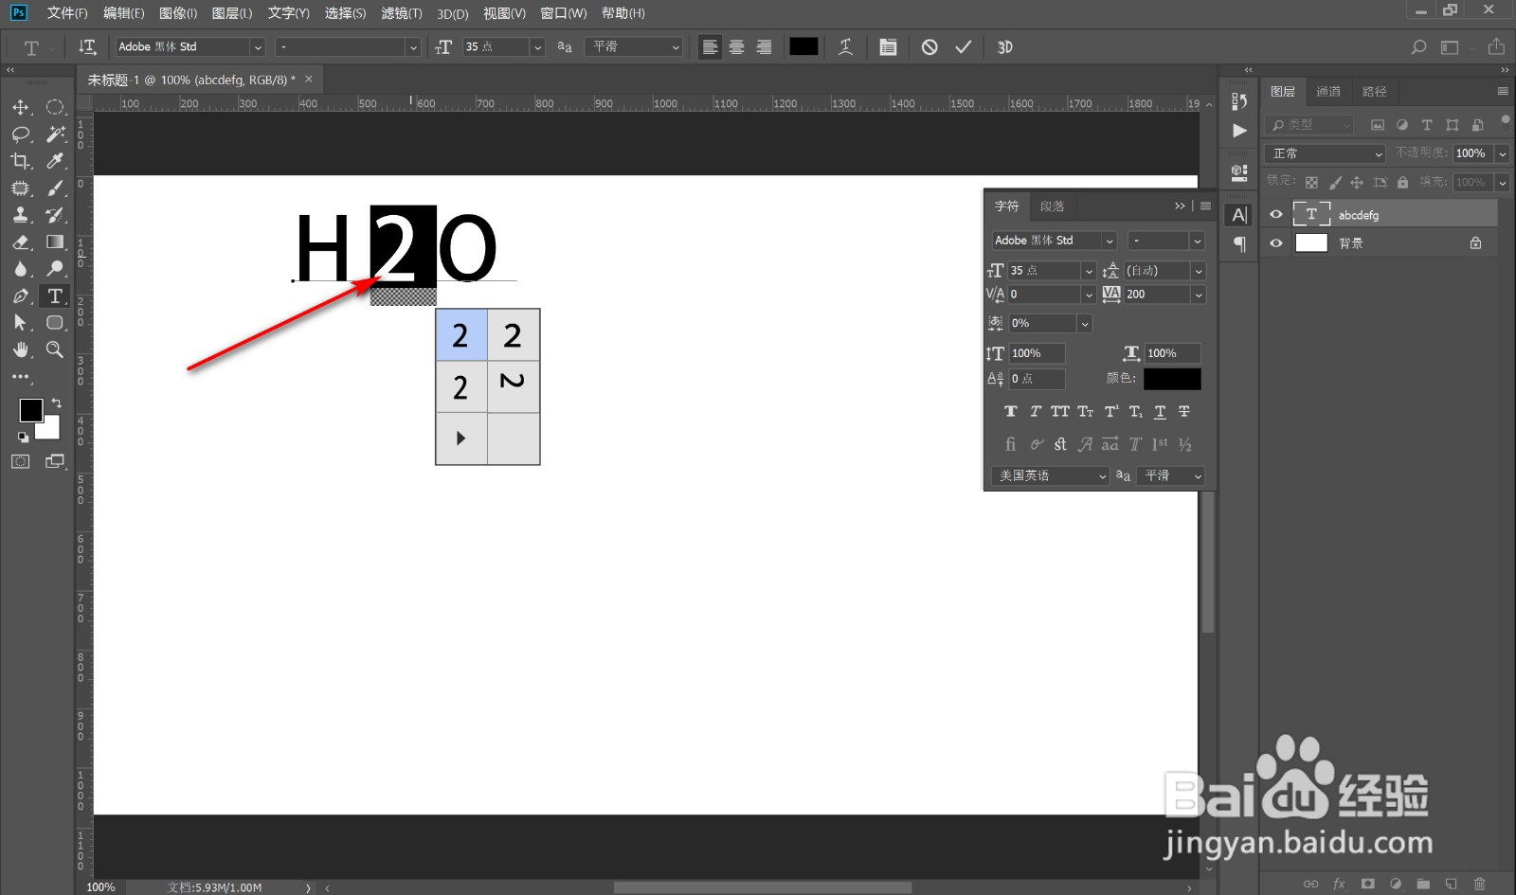Add layer style fx icon
Screen dimensions: 1516x895
[1339, 884]
